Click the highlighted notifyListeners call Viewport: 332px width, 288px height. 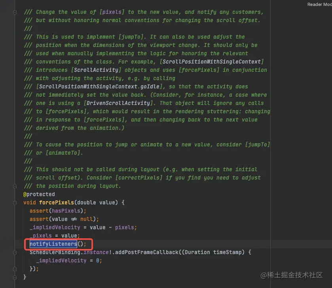(x=53, y=244)
